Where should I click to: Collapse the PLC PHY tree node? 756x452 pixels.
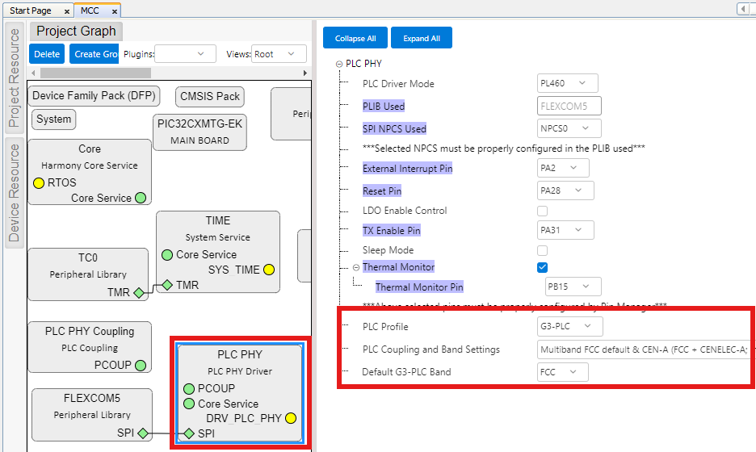tap(339, 64)
